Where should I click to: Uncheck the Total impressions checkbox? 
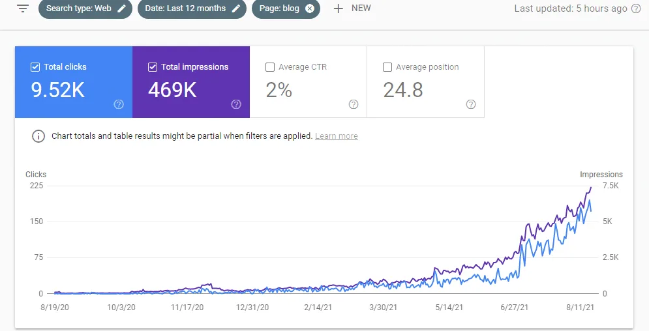click(x=153, y=67)
